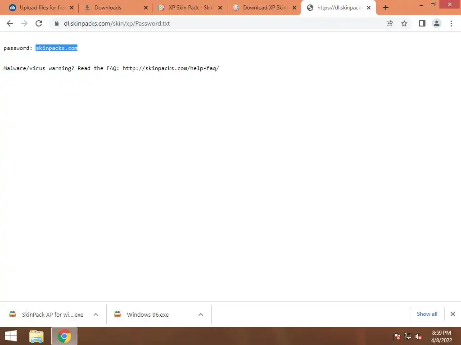Open a new tab with the plus button

coord(386,8)
